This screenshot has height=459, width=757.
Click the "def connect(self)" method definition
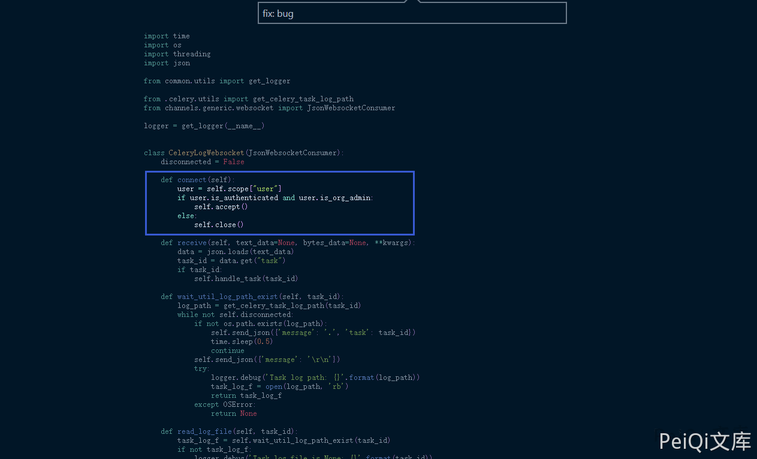[198, 180]
